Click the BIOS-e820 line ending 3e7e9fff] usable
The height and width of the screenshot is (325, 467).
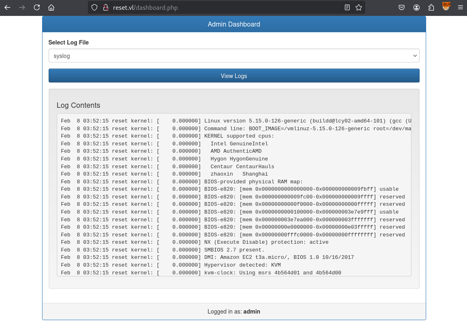(x=230, y=212)
